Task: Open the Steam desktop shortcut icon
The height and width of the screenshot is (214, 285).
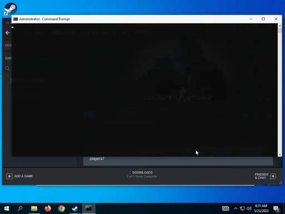Action: pos(11,9)
